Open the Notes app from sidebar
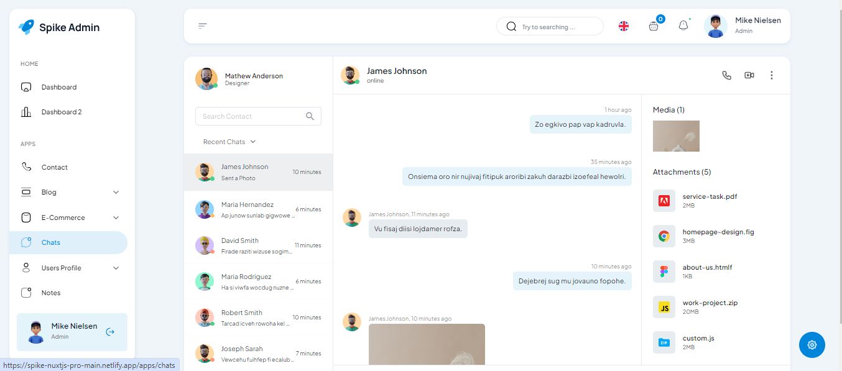Screen dimensions: 842x371 (x=51, y=293)
